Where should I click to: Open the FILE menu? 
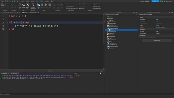pyautogui.click(x=2, y=1)
